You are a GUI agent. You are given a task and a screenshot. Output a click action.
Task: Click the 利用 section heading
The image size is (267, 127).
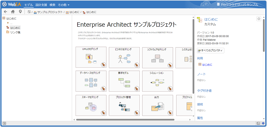click(200, 58)
